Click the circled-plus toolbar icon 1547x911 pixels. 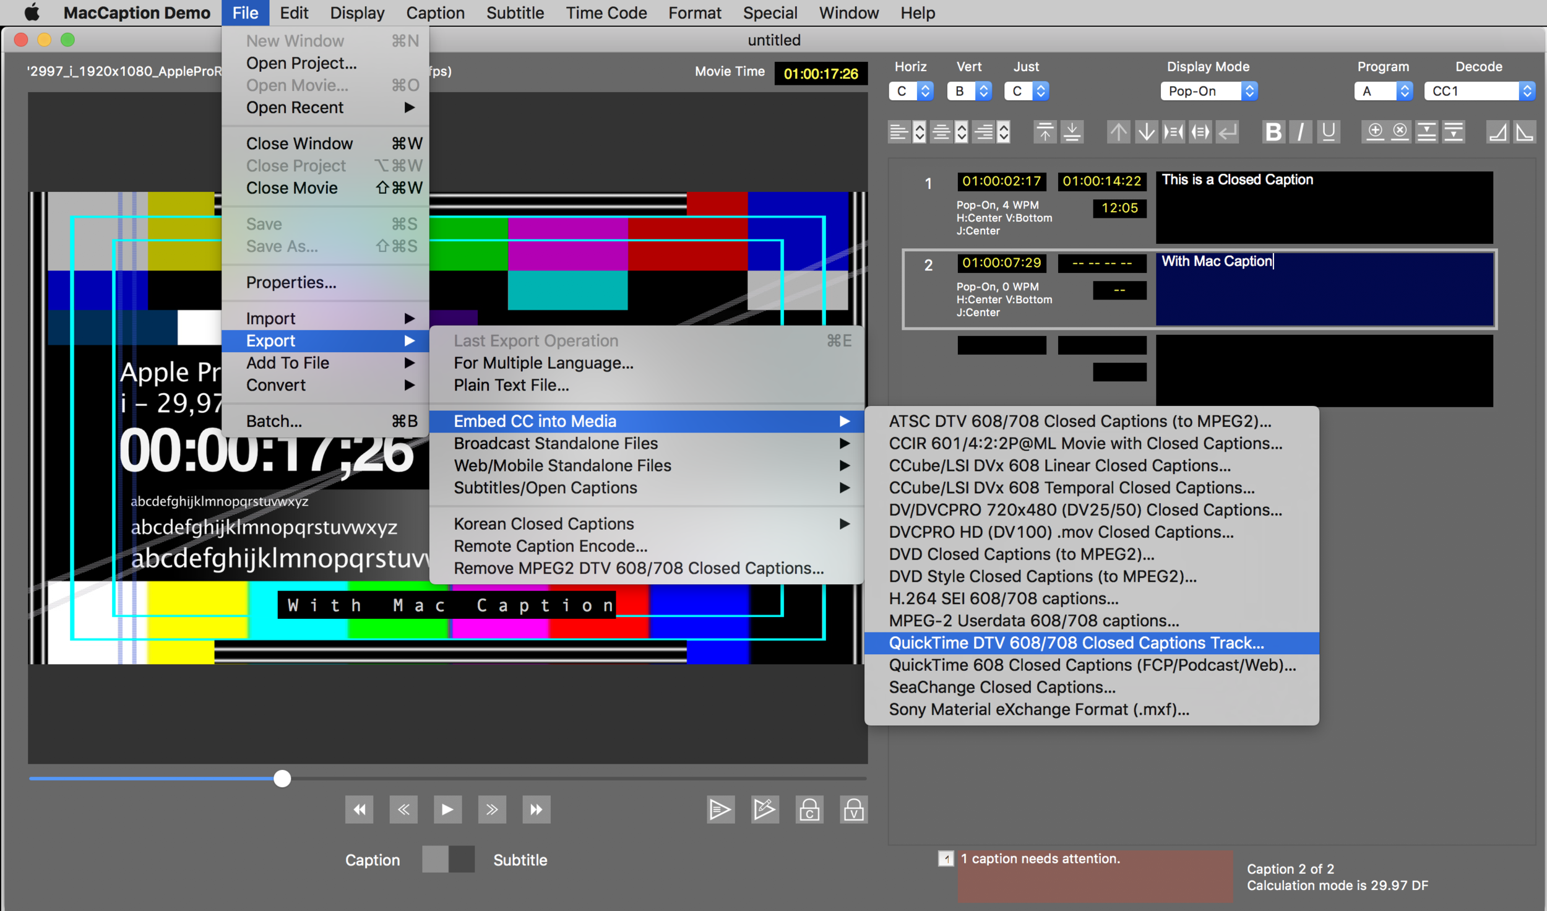point(1375,132)
